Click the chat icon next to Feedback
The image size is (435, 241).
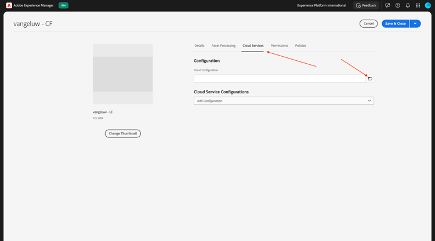point(387,5)
